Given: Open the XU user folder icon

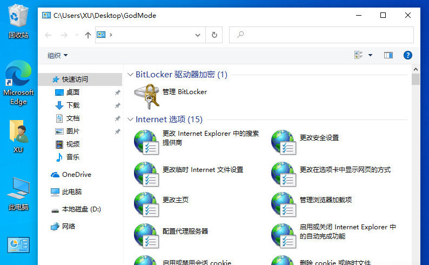Looking at the screenshot, I should tap(18, 136).
